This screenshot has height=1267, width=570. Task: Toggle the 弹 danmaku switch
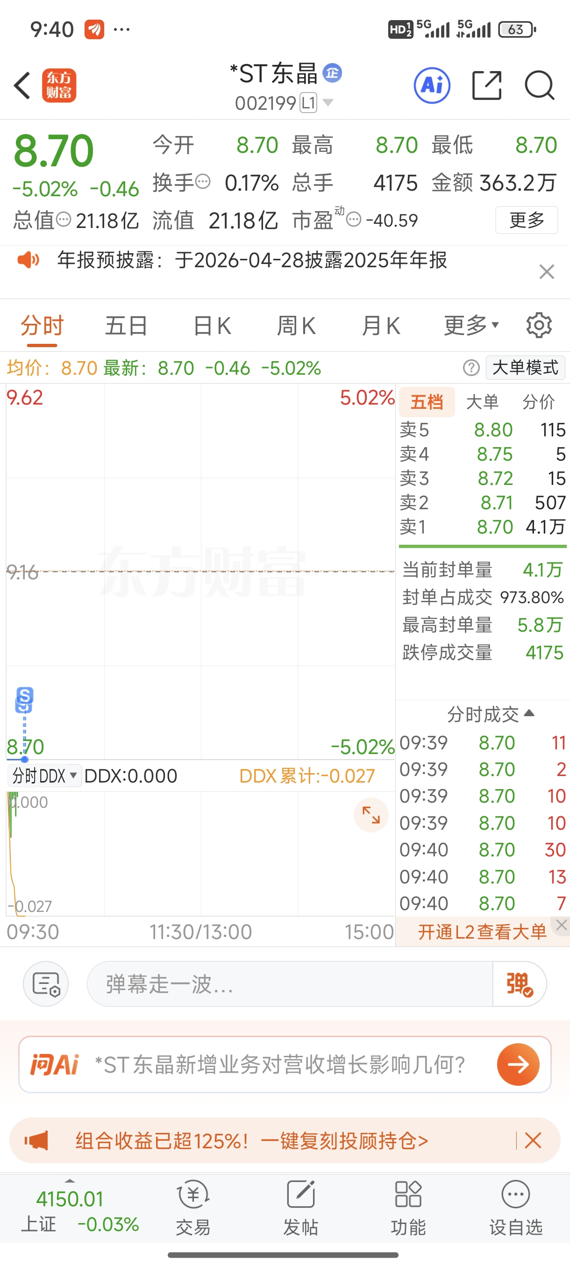click(x=519, y=984)
